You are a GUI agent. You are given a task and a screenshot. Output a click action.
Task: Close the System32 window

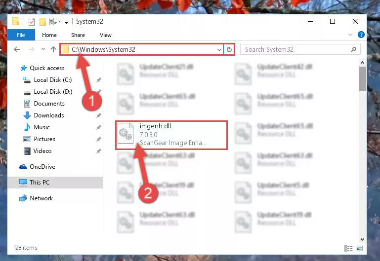[355, 22]
